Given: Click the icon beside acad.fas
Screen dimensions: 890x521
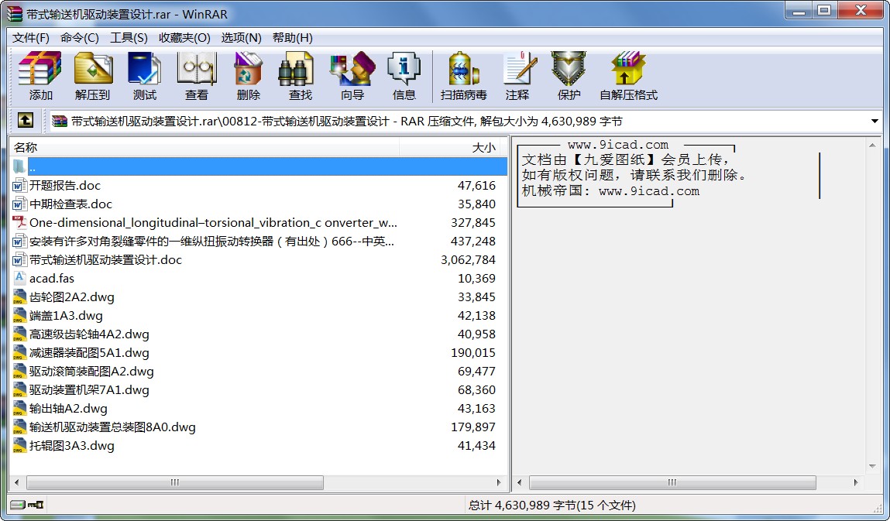Looking at the screenshot, I should (19, 278).
